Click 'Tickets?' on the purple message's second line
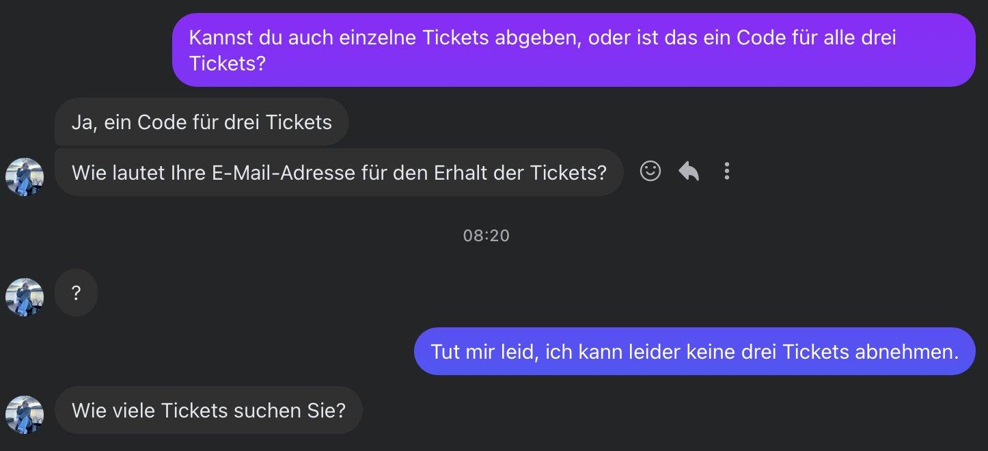This screenshot has width=988, height=451. tap(227, 63)
